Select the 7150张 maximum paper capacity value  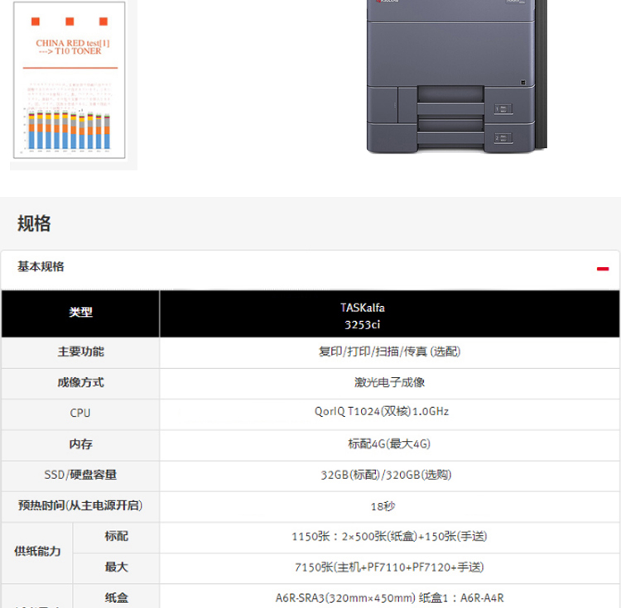[x=388, y=567]
